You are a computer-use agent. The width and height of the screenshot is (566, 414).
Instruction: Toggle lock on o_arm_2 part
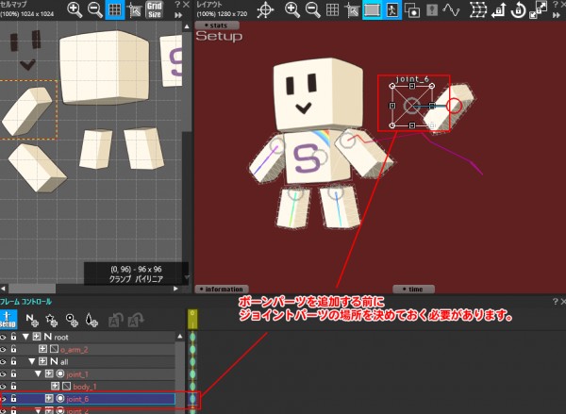(14, 349)
